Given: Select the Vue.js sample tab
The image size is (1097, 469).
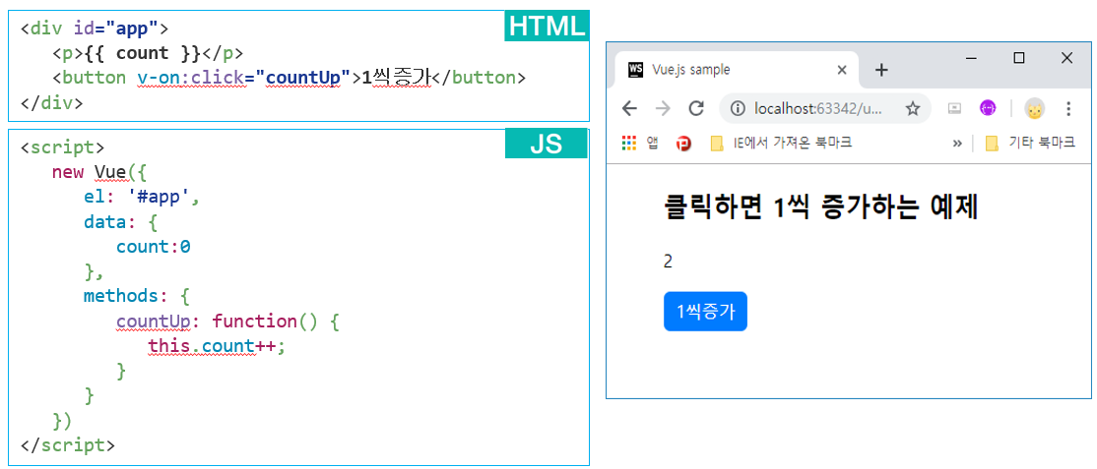Looking at the screenshot, I should tap(736, 70).
